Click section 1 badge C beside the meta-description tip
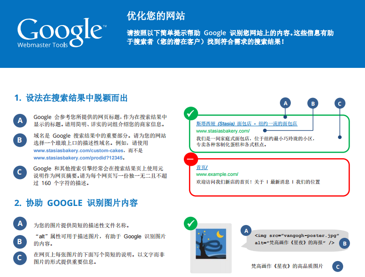 click(x=20, y=172)
